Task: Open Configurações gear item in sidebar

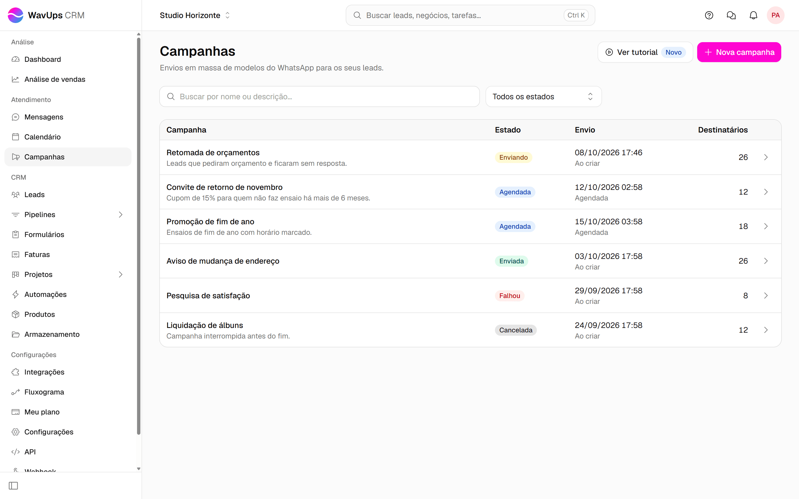Action: [x=68, y=432]
